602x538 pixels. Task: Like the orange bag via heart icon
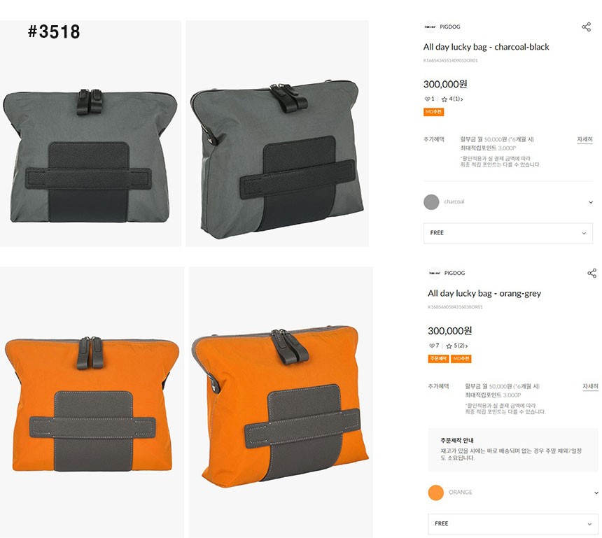click(432, 346)
